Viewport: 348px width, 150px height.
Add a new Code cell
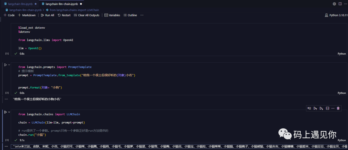pyautogui.click(x=9, y=15)
